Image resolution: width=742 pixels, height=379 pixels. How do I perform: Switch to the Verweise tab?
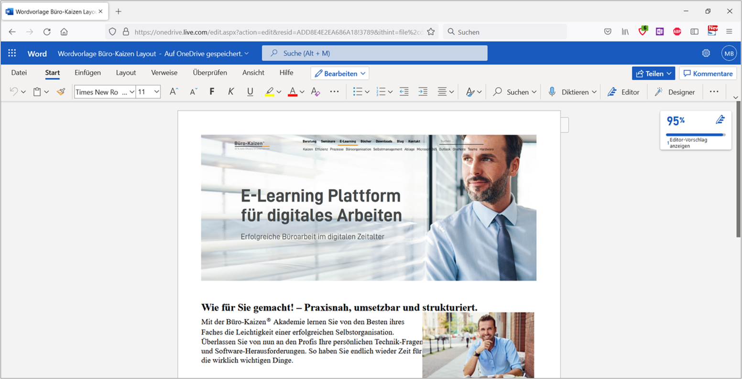click(164, 73)
